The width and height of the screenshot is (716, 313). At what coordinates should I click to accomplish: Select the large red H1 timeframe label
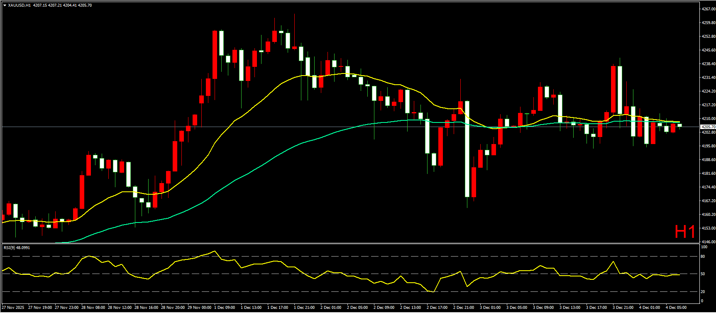tap(684, 232)
